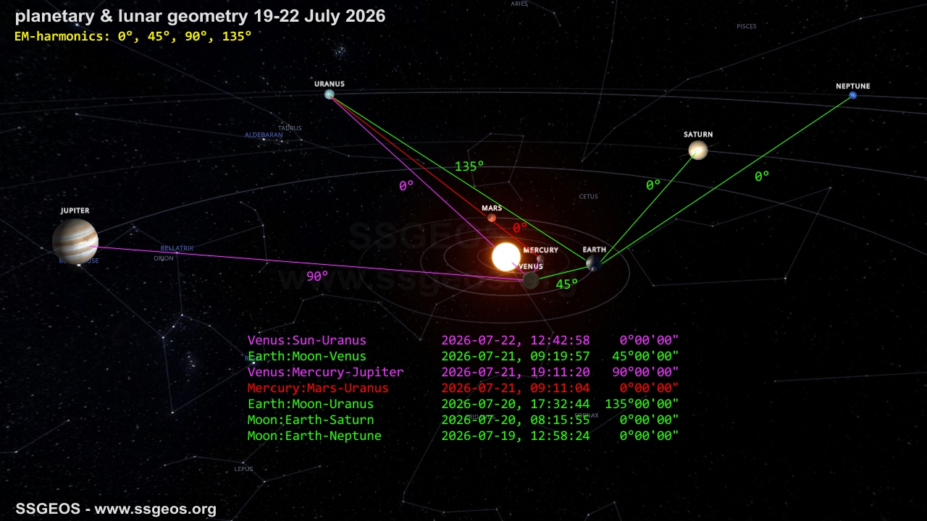Viewport: 927px width, 521px height.
Task: Select the MERCURY label
Action: pos(541,250)
